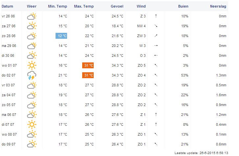Viewport: 239px width, 156px height.
Task: Click the 53% showers value for do 02 07
Action: point(184,75)
